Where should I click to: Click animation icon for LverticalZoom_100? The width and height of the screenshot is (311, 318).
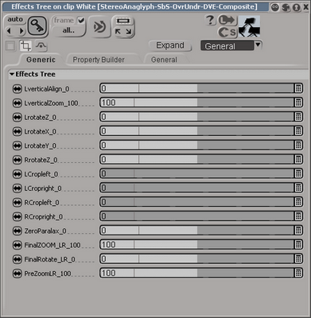(x=17, y=103)
